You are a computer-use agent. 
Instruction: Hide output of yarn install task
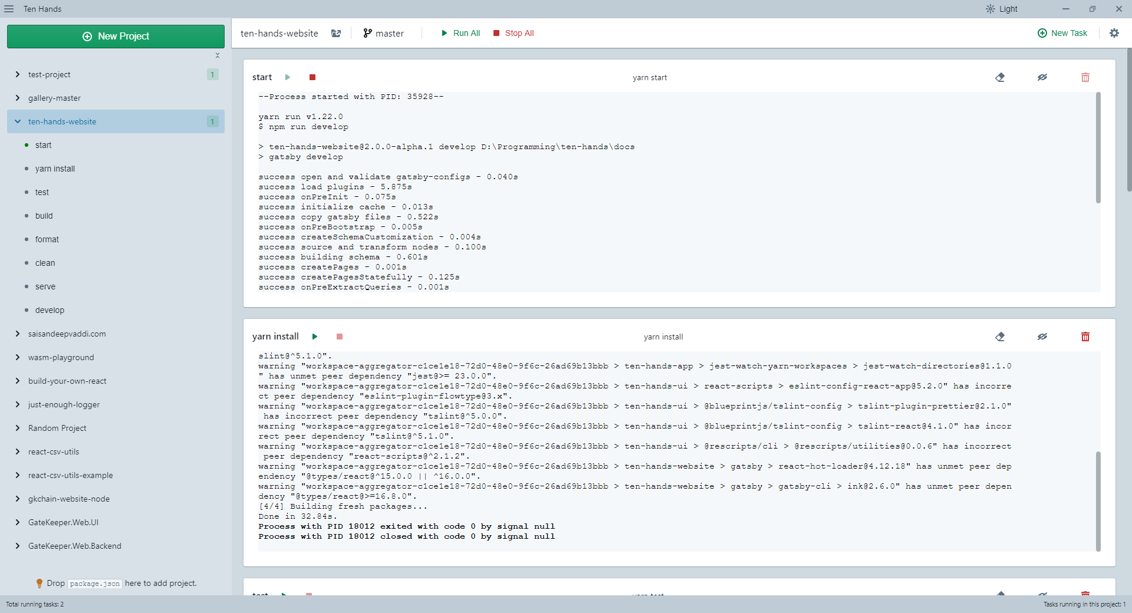[1042, 337]
